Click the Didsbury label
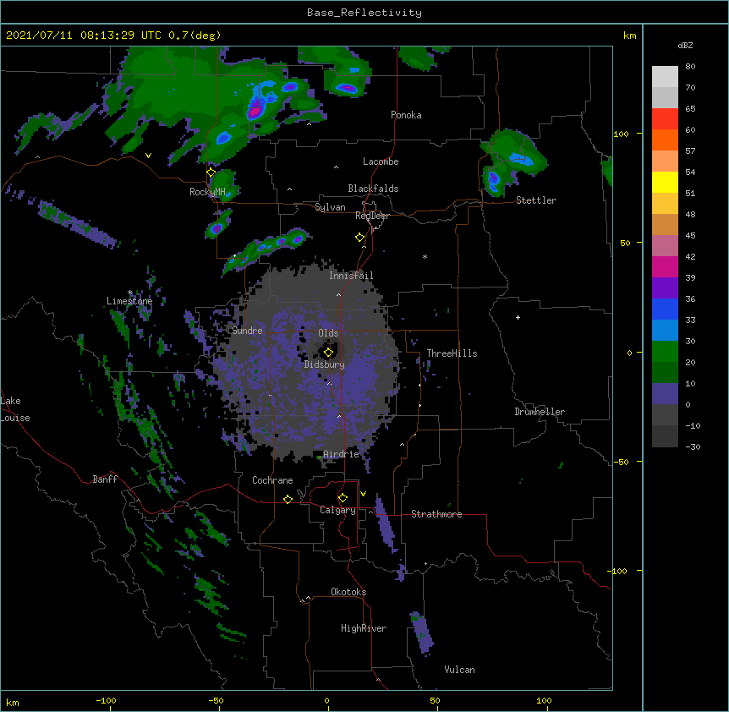 point(325,364)
